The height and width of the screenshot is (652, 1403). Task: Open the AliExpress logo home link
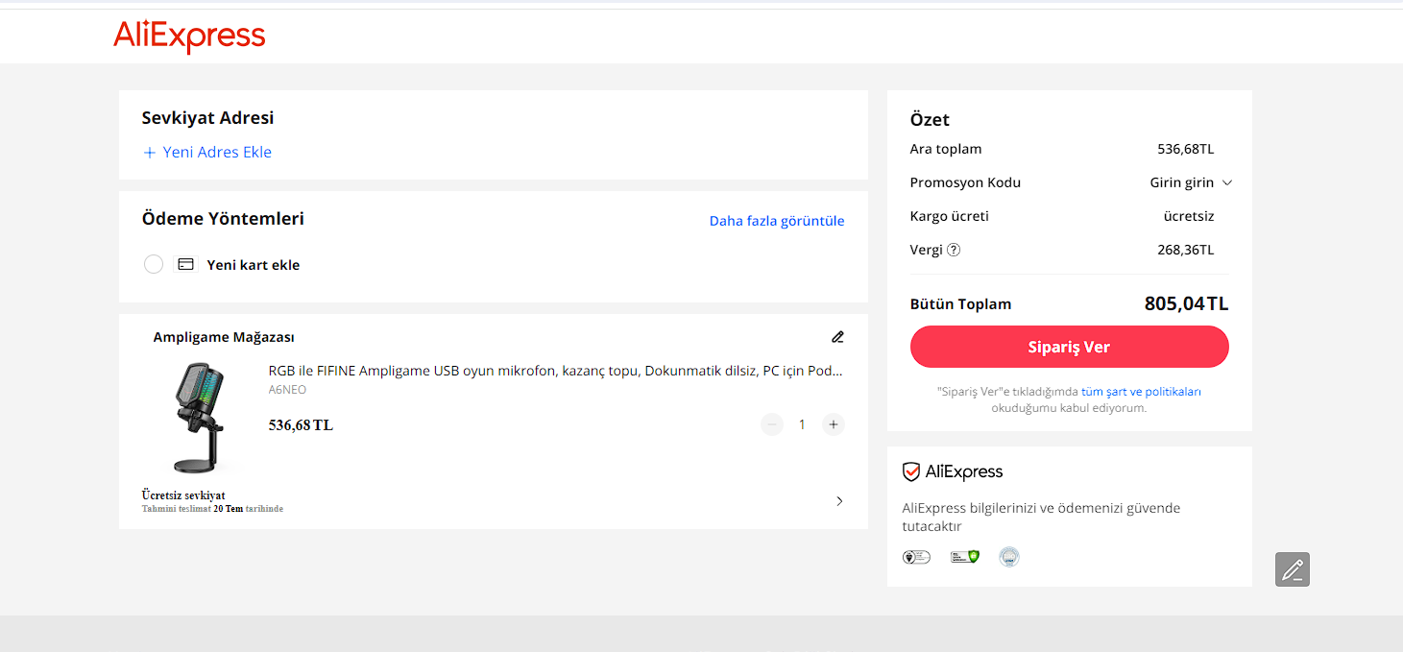tap(189, 36)
